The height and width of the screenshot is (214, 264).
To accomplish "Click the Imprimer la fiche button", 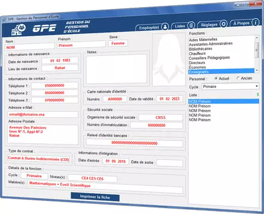I will [95, 197].
